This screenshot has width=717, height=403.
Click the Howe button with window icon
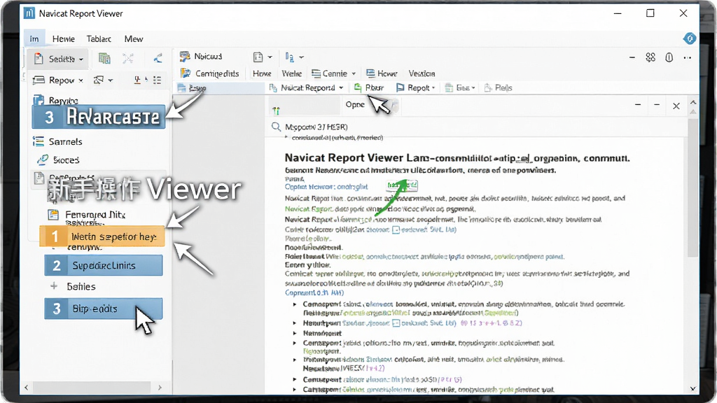(x=382, y=73)
